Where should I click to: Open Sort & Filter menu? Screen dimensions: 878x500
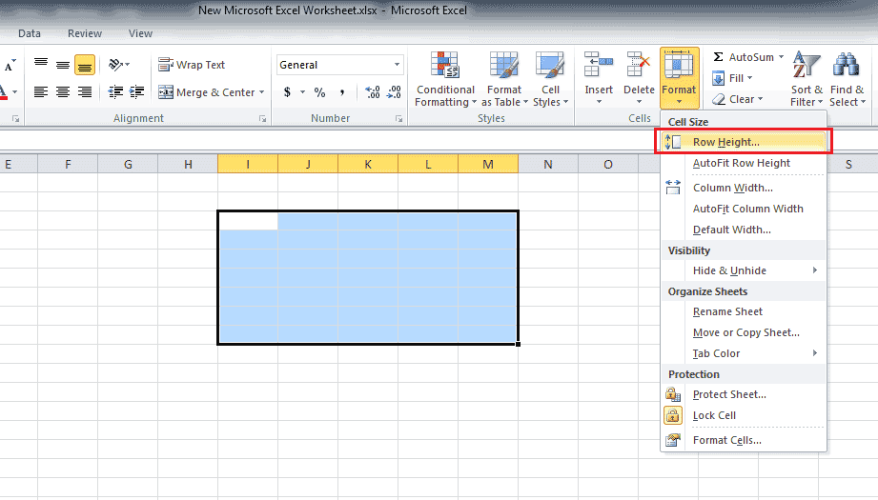[807, 79]
